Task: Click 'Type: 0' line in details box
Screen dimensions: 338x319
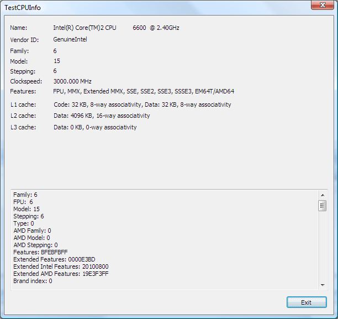Action: tap(24, 223)
